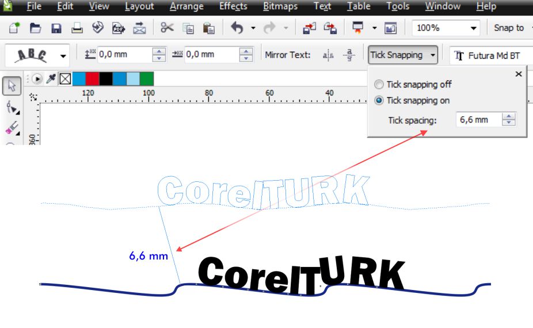Select the Pick tool arrow
The width and height of the screenshot is (533, 328).
12,86
